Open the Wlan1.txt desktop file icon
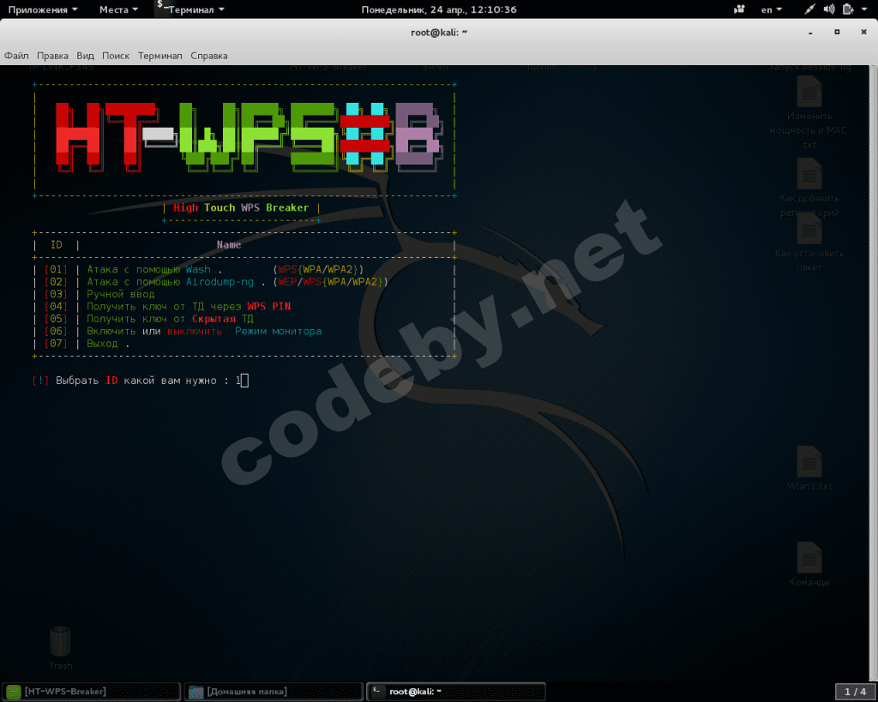Image resolution: width=878 pixels, height=702 pixels. click(809, 468)
